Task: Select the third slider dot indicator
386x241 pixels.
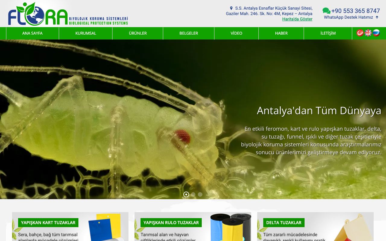Action: [x=200, y=194]
